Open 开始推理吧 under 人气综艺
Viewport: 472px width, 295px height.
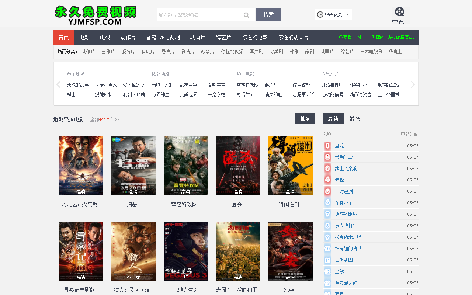333,85
